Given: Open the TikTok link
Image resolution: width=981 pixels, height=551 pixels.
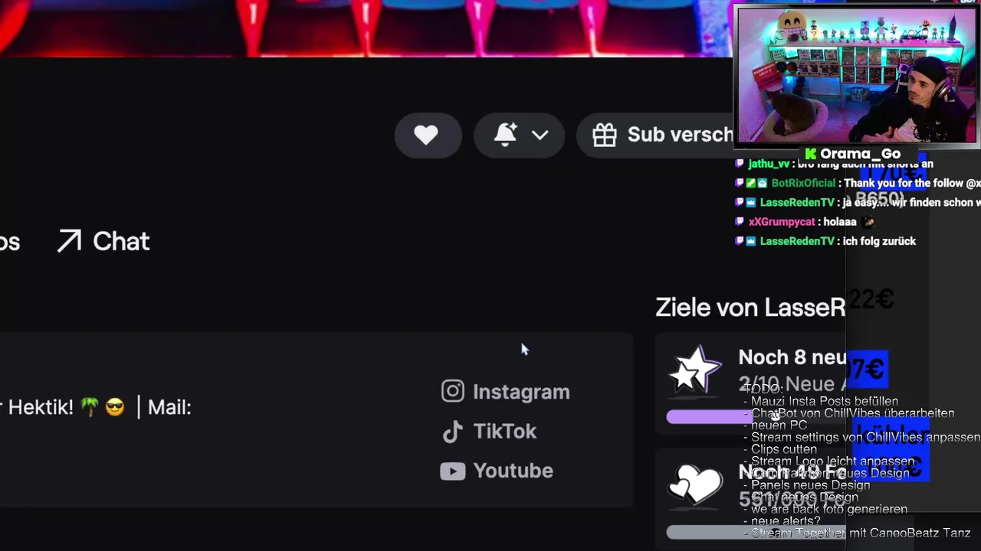Looking at the screenshot, I should click(504, 432).
